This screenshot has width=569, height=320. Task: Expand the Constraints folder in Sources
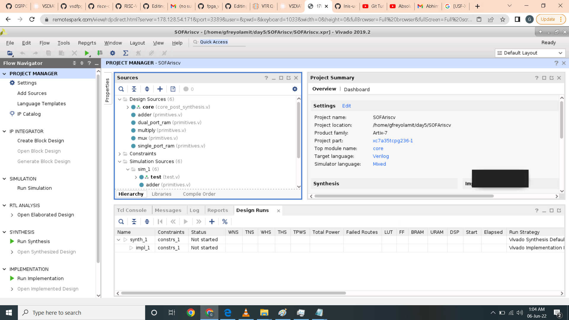pyautogui.click(x=120, y=154)
